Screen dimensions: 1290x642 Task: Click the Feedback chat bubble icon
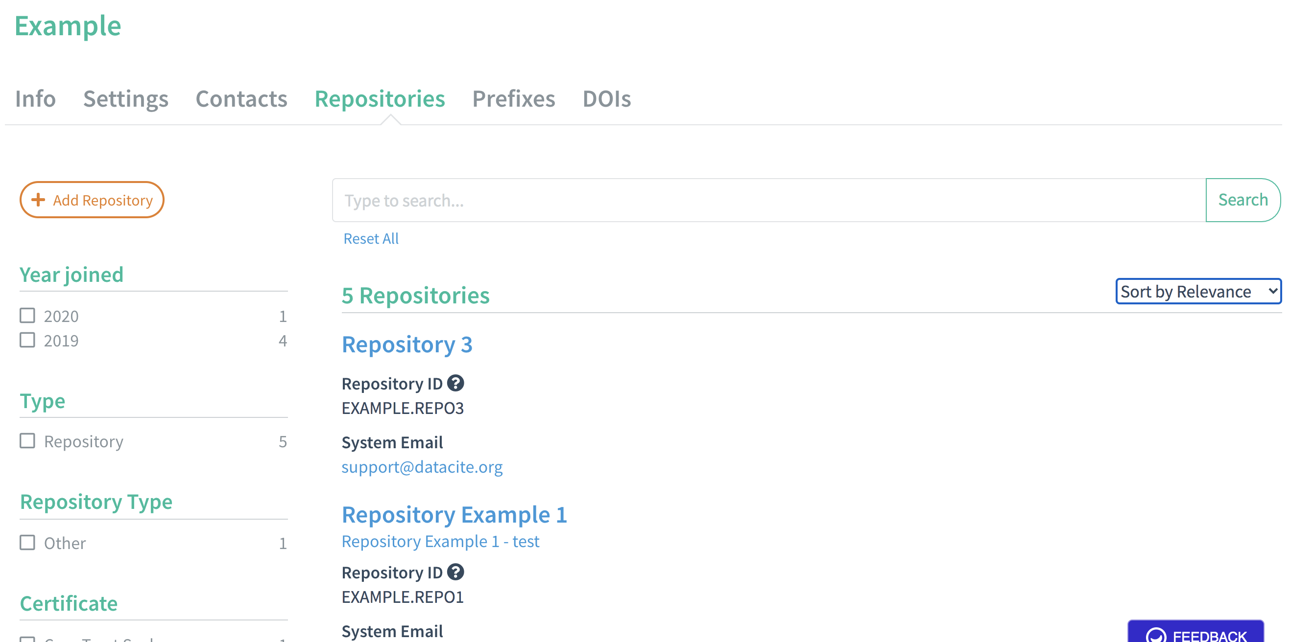point(1156,636)
